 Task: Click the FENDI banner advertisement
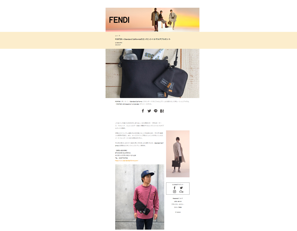click(152, 20)
